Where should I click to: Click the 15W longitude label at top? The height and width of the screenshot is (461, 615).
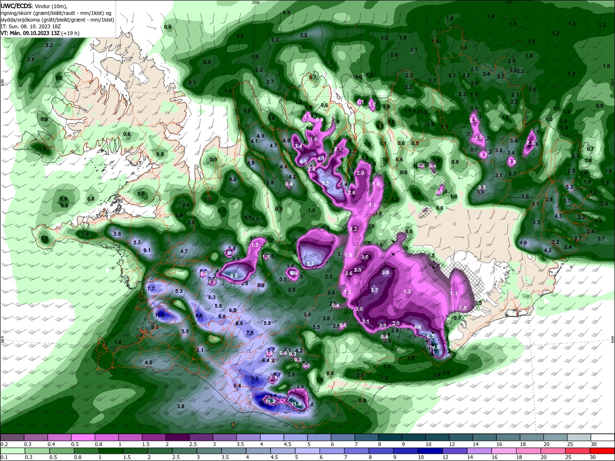click(x=509, y=2)
